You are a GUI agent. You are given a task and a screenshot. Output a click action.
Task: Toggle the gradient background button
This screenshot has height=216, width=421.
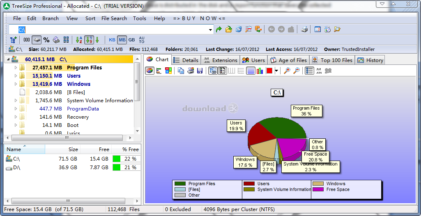point(251,71)
